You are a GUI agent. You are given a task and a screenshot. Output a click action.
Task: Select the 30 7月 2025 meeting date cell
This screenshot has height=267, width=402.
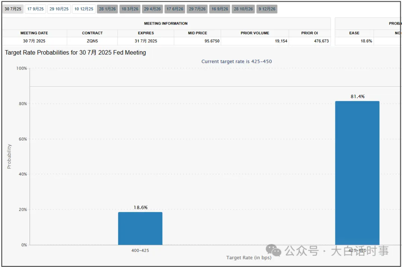point(34,41)
